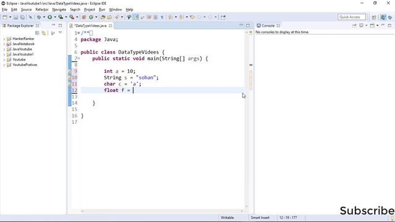Click the New file wizard icon
Image resolution: width=395 pixels, height=222 pixels.
[5, 17]
